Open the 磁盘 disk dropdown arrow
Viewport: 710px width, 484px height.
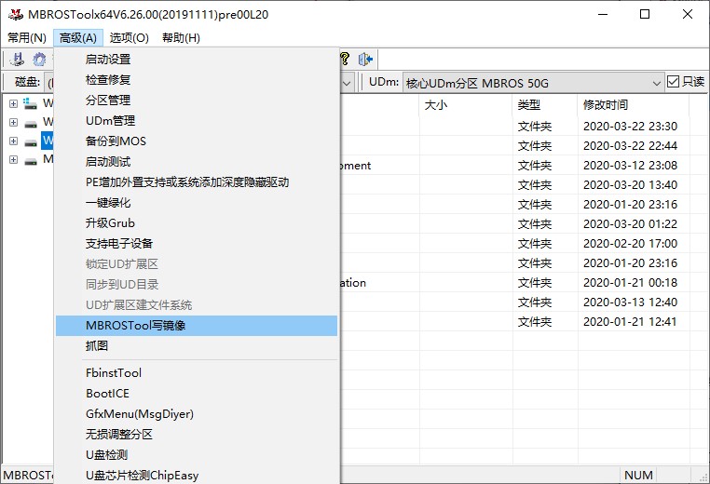click(x=347, y=83)
